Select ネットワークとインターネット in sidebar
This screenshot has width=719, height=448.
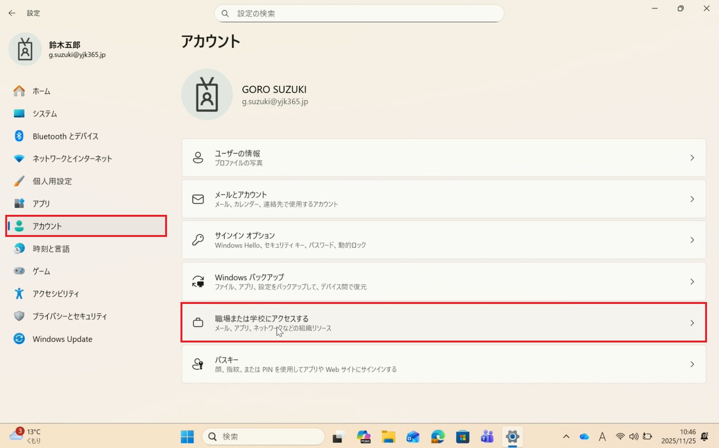coord(72,159)
